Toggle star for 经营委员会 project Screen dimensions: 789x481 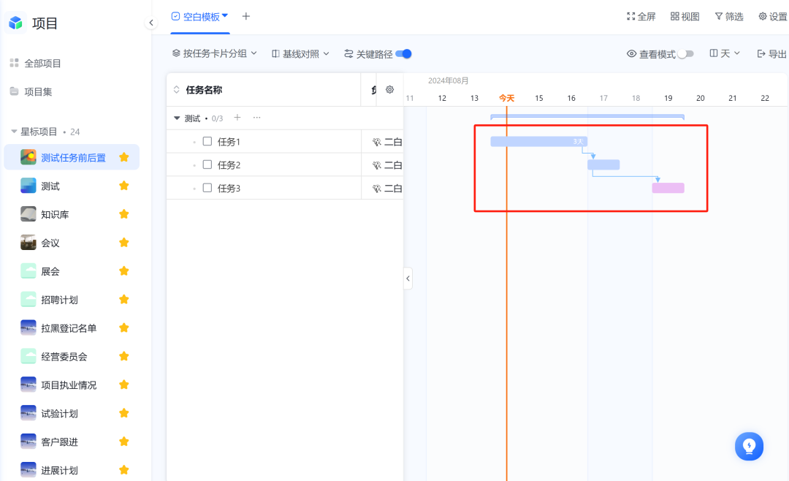pos(123,357)
